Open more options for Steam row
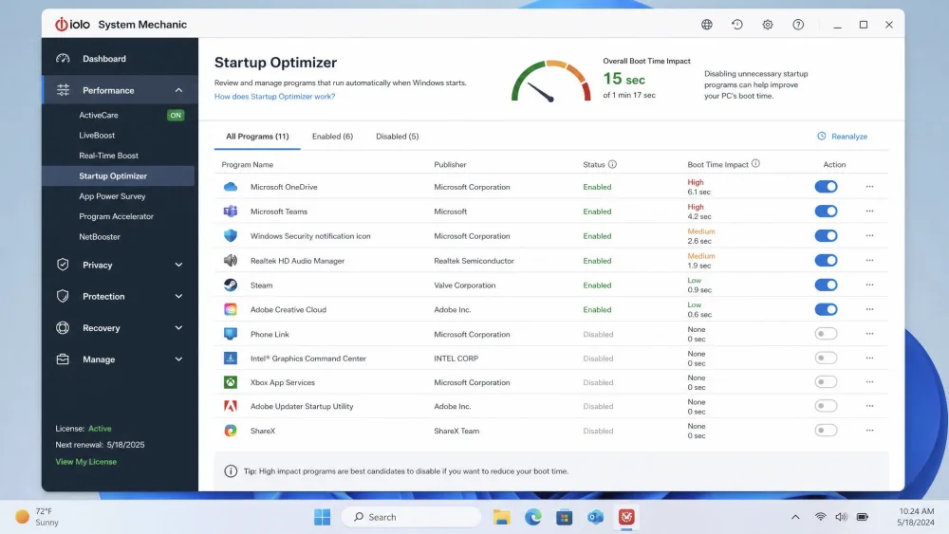 click(x=869, y=285)
